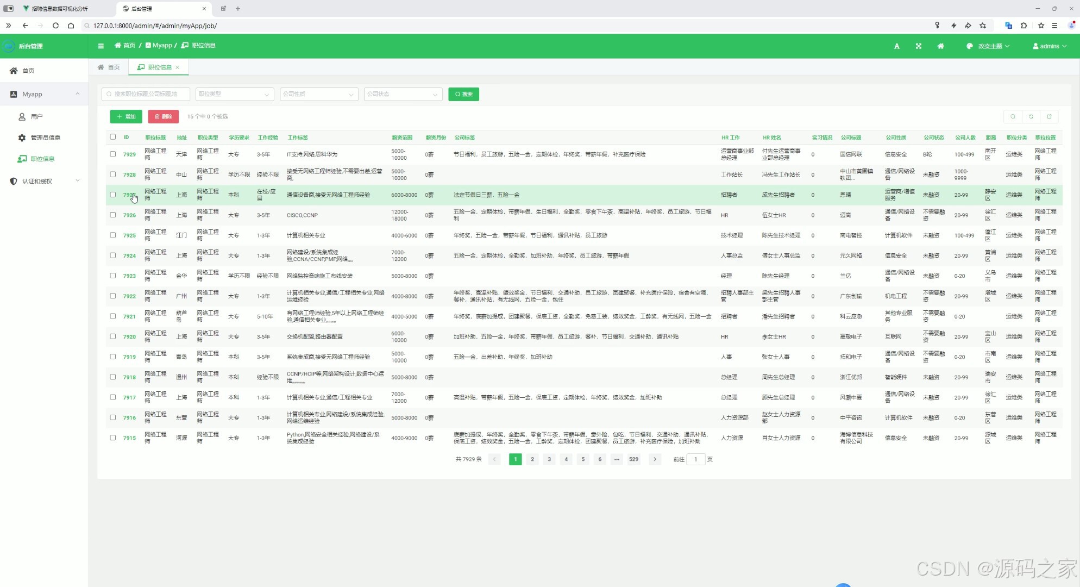Click export icon above table
This screenshot has width=1080, height=587.
coord(1049,116)
